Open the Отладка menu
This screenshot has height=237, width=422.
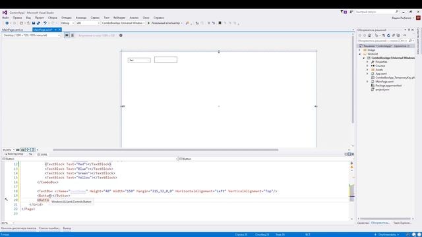66,18
